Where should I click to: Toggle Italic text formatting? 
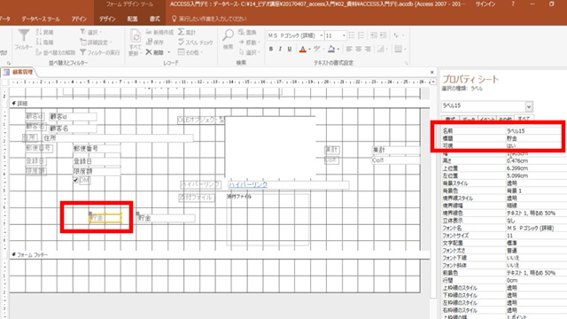pos(280,49)
